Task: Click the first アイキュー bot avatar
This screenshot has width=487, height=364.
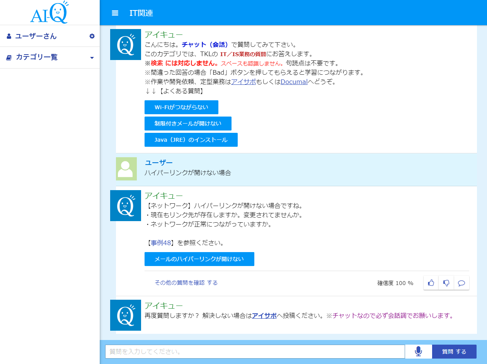Action: pos(126,45)
